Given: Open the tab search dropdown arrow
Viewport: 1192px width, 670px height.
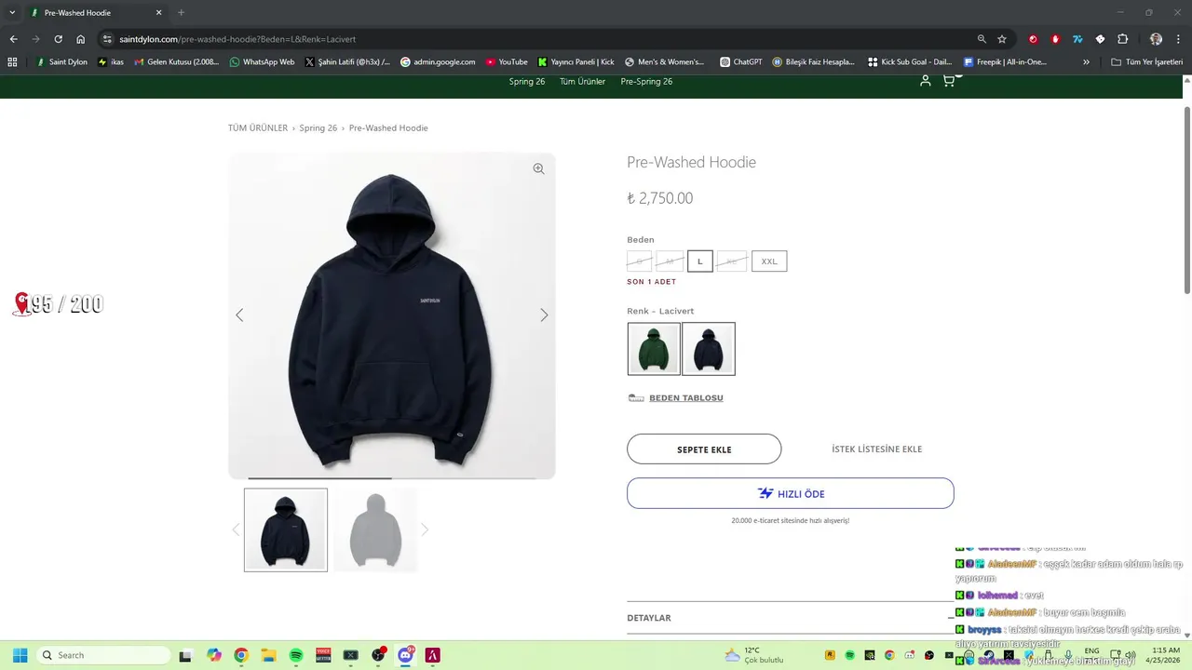Looking at the screenshot, I should [x=12, y=12].
